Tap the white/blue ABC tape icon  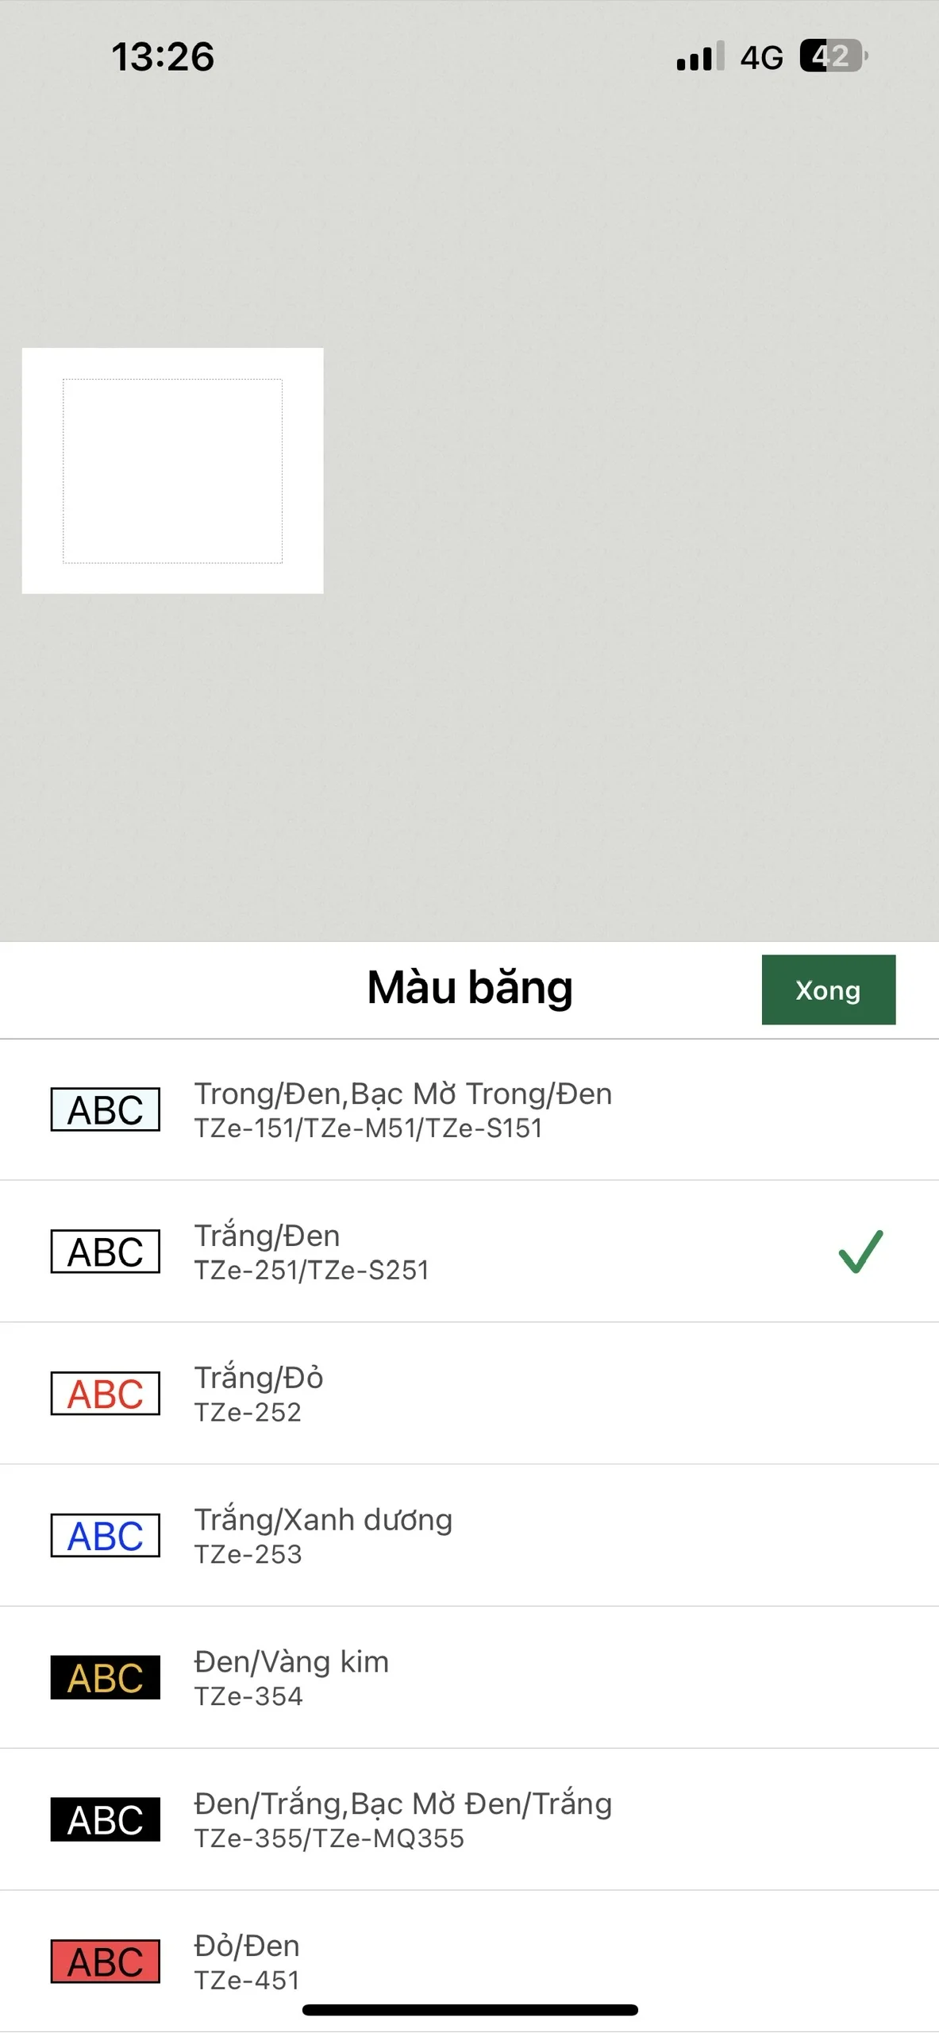106,1536
